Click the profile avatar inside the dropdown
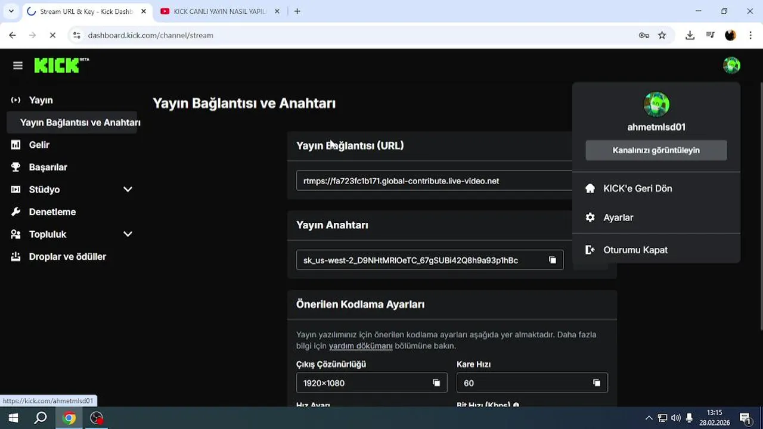 (x=656, y=105)
